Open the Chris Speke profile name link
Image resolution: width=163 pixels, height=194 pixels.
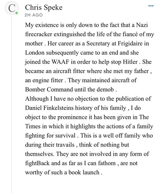click(x=44, y=8)
